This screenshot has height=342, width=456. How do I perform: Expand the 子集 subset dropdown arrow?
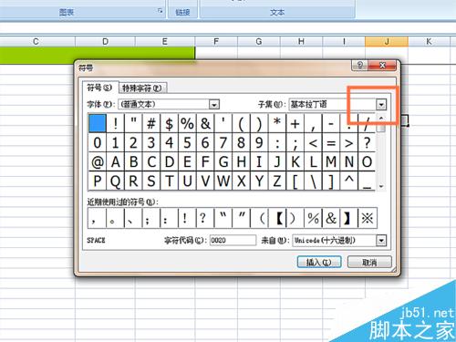pyautogui.click(x=381, y=105)
